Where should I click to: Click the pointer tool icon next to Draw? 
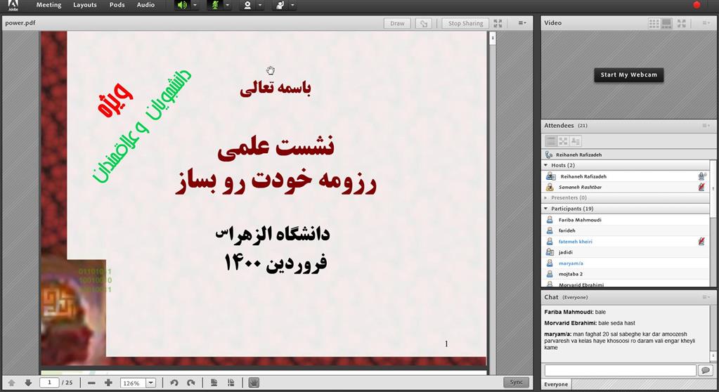[x=423, y=23]
